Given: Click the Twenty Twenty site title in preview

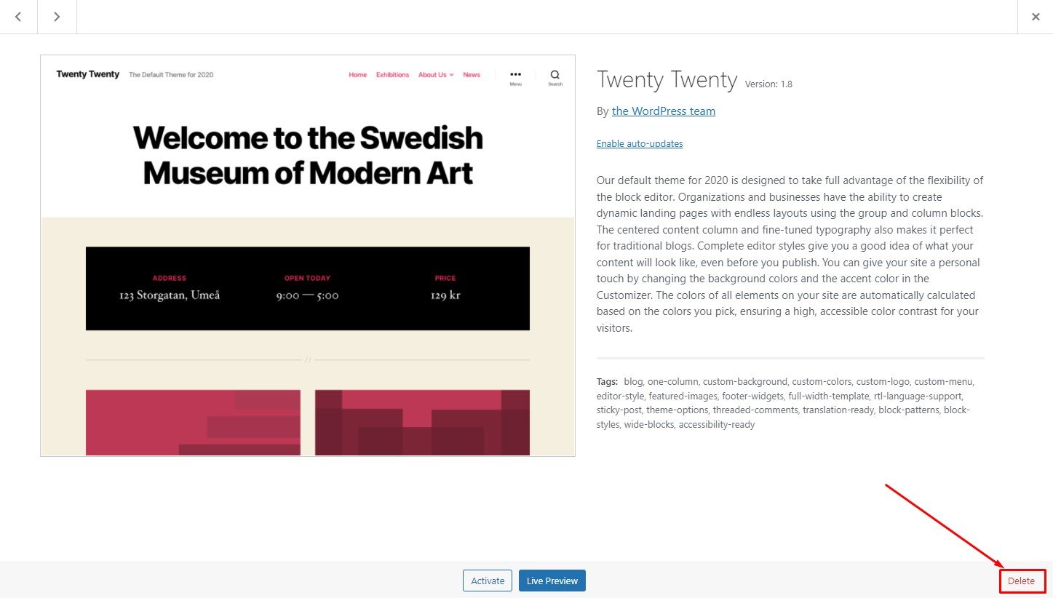Looking at the screenshot, I should tap(88, 75).
